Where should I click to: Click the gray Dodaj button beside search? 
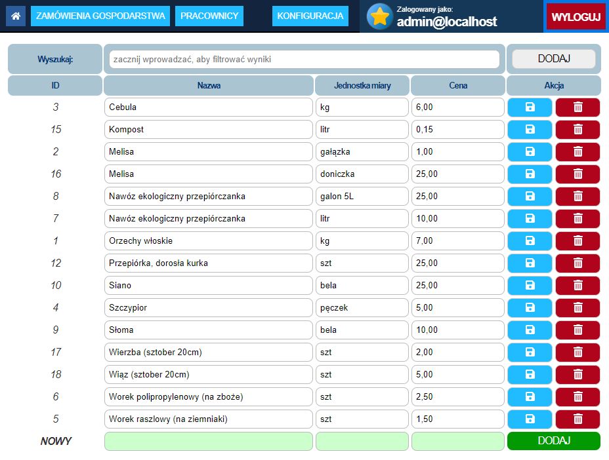coord(553,59)
